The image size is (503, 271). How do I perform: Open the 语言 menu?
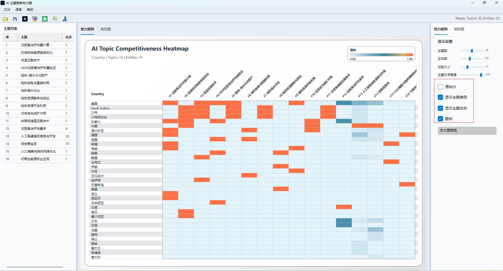click(x=19, y=10)
